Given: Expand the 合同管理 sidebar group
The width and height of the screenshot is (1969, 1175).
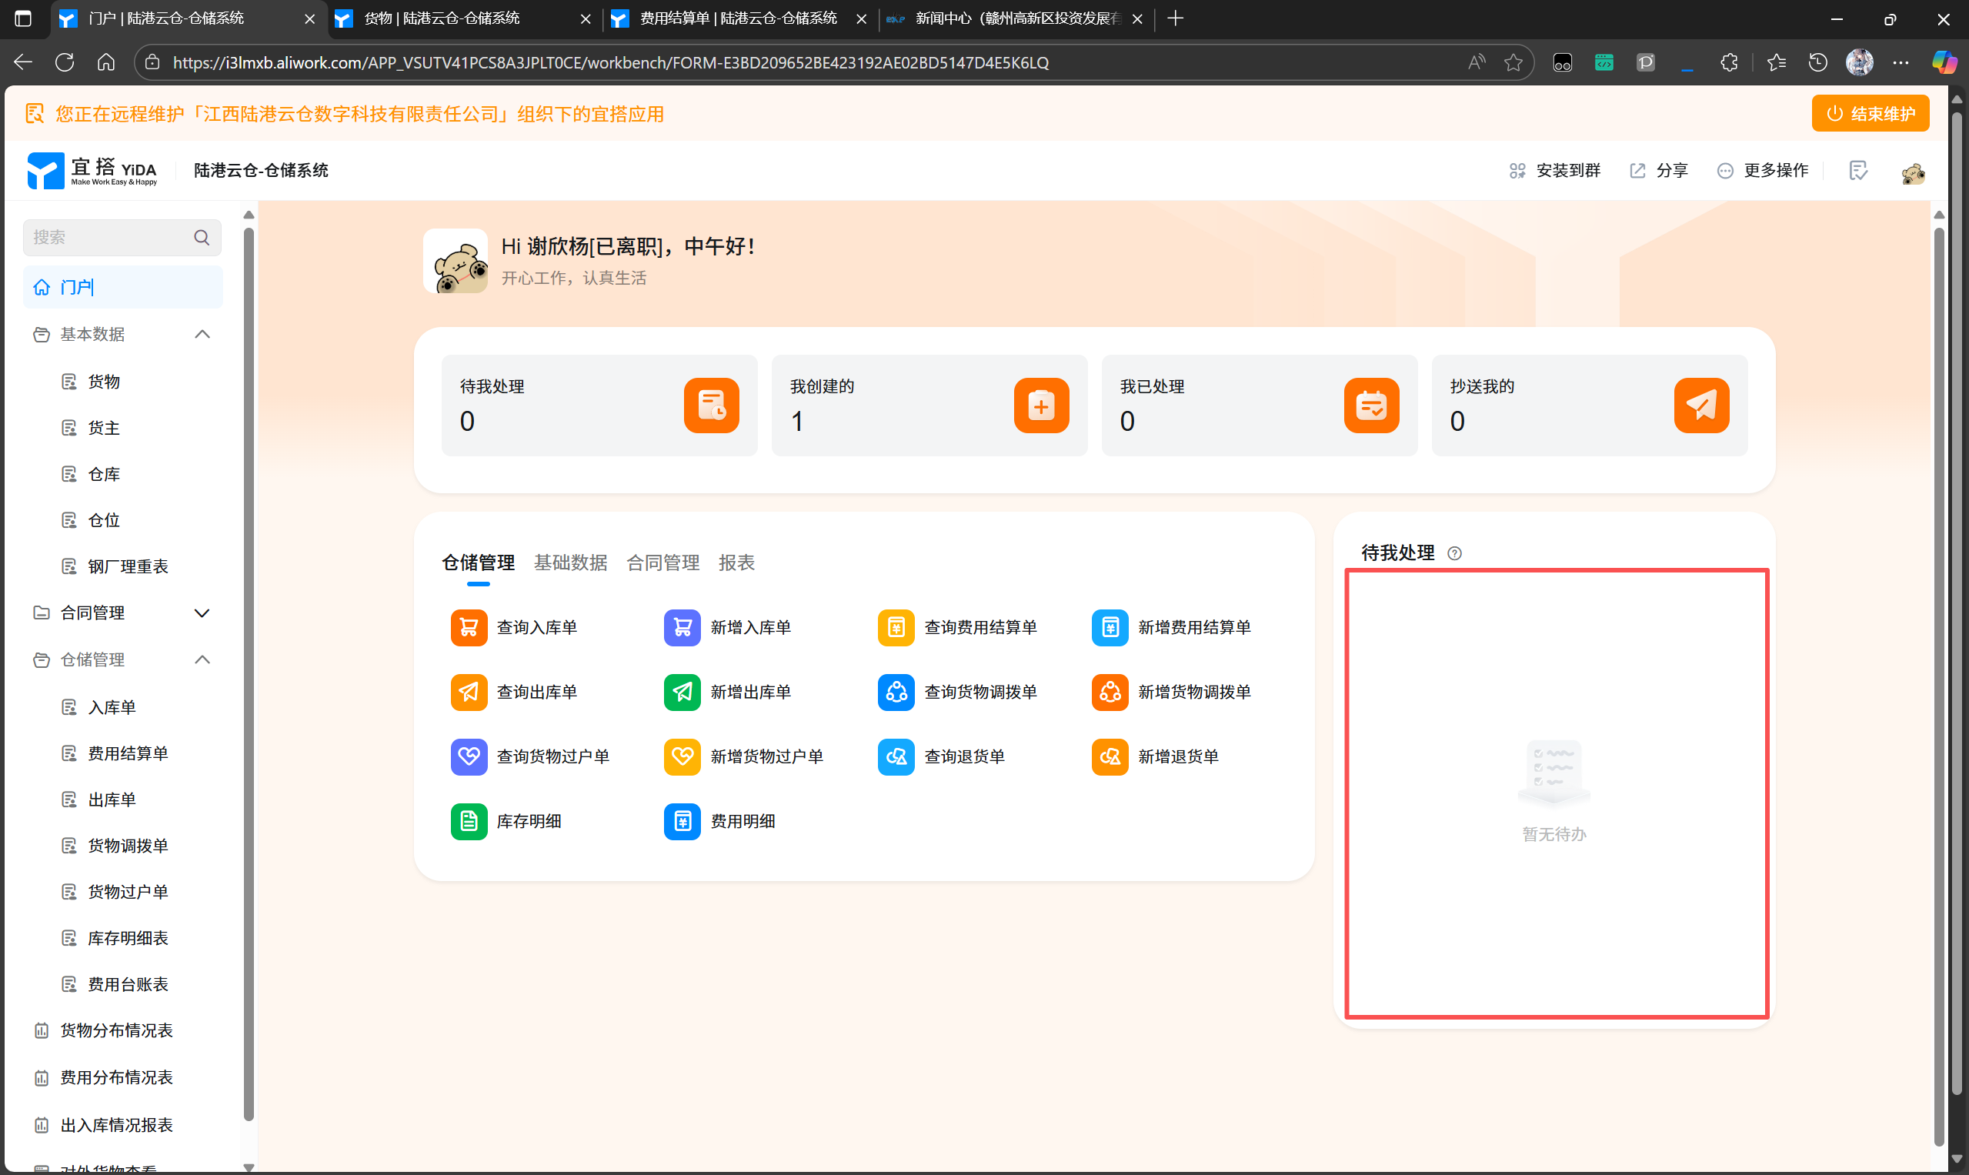Looking at the screenshot, I should pos(202,613).
